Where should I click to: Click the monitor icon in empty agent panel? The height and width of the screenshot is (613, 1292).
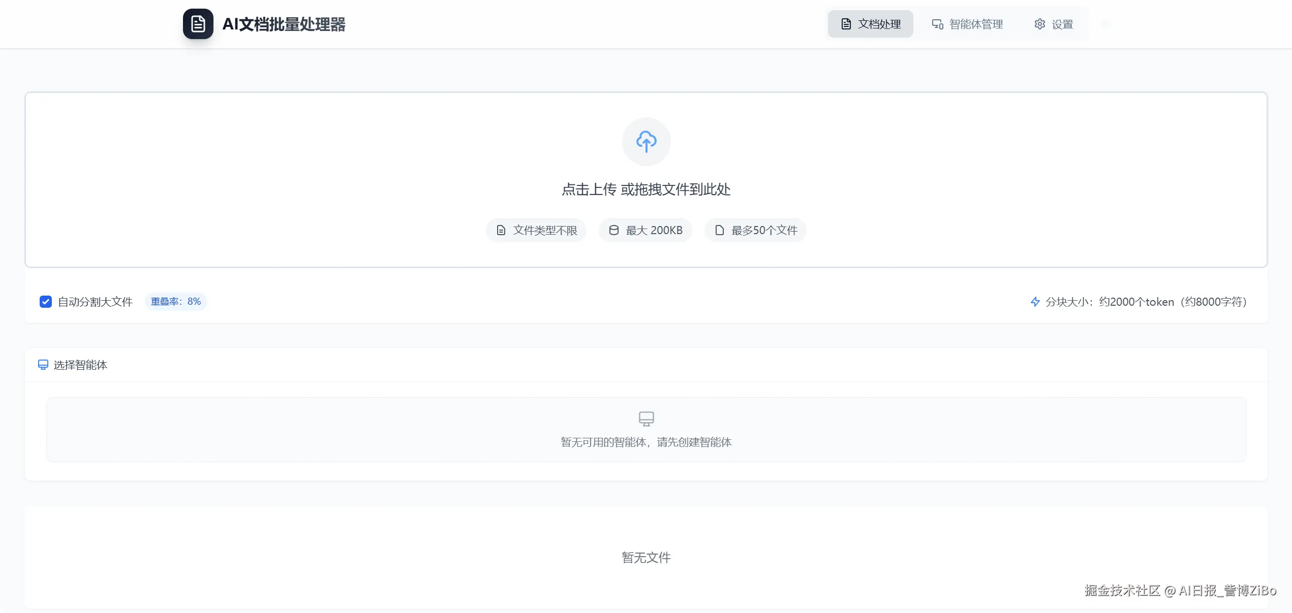(646, 418)
